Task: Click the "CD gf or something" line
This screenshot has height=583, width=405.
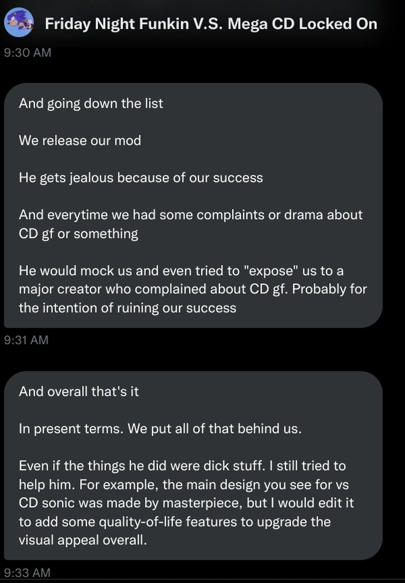Action: click(x=78, y=233)
